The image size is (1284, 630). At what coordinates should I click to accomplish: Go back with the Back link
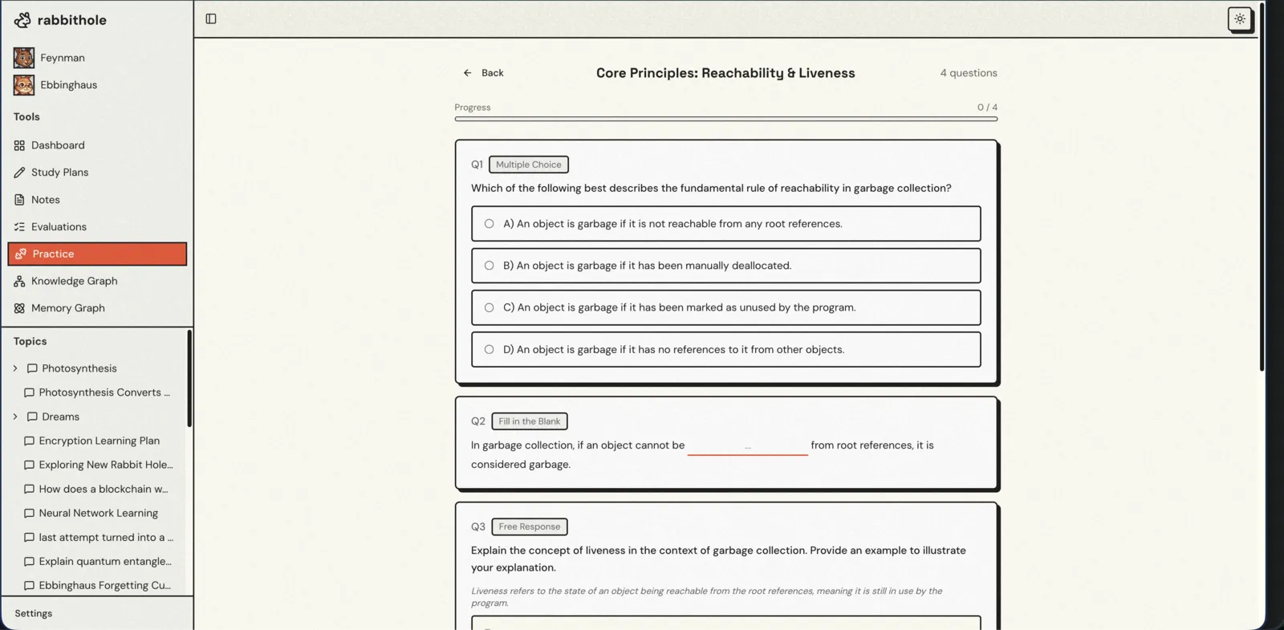(x=483, y=73)
